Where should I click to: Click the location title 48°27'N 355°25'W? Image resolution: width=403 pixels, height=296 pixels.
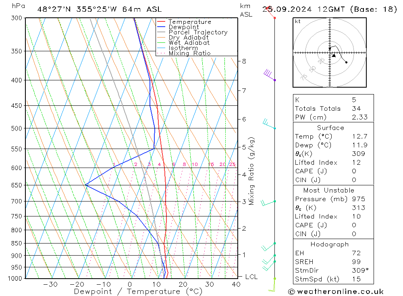(100, 10)
